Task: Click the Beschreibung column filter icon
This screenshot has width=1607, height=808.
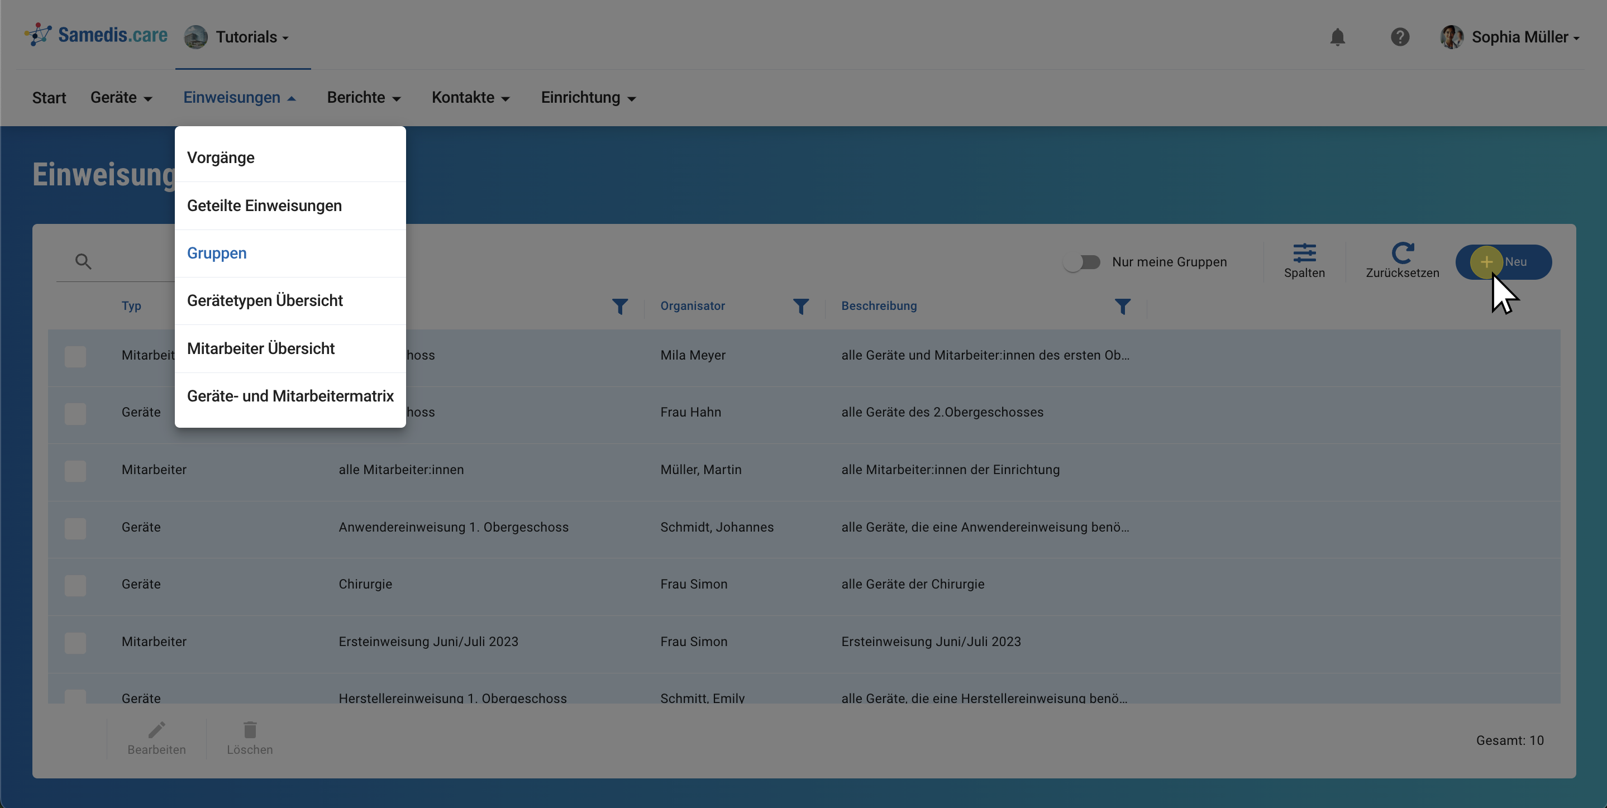Action: [1122, 306]
